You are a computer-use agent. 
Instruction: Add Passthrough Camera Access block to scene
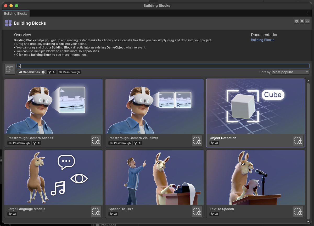pyautogui.click(x=96, y=141)
